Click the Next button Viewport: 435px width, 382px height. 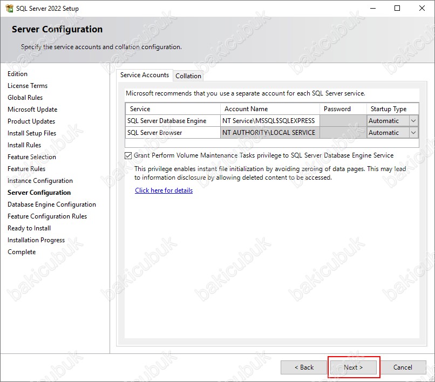click(x=353, y=367)
